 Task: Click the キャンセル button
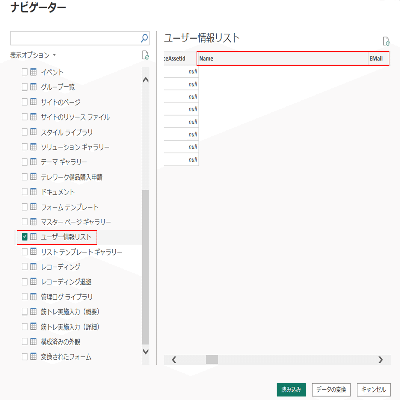click(x=374, y=390)
